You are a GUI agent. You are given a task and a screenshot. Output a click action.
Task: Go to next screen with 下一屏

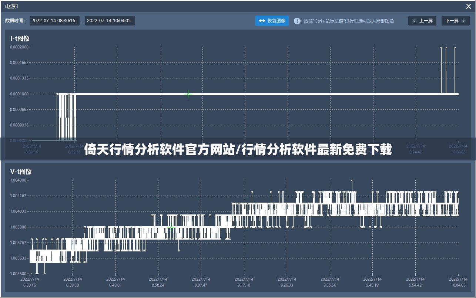click(455, 21)
